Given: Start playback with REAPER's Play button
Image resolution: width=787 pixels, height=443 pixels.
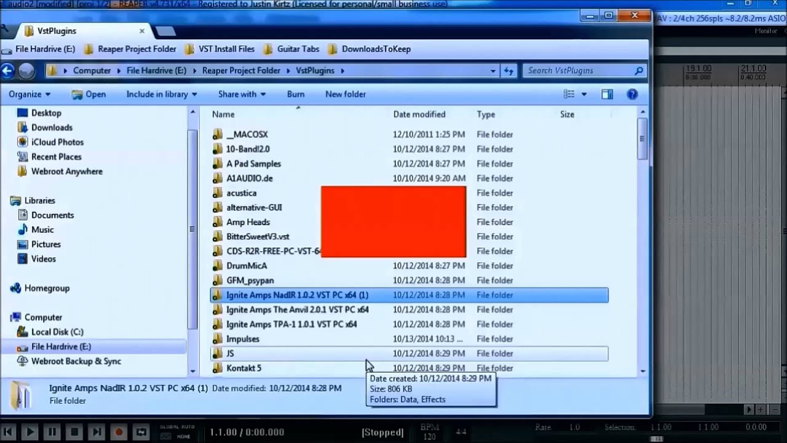Looking at the screenshot, I should (30, 432).
